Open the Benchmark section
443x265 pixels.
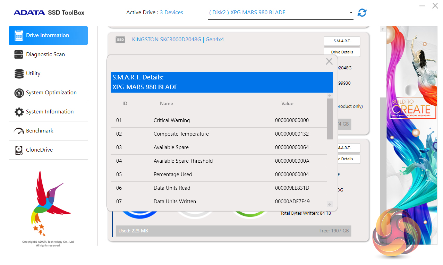48,131
